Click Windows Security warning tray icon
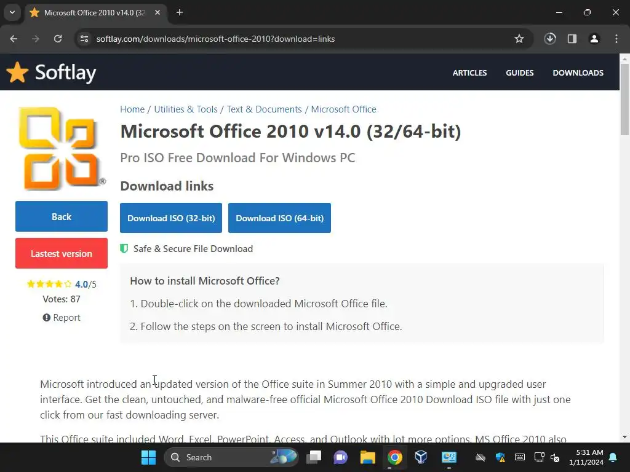Viewport: 630px width, 472px height. [x=500, y=457]
